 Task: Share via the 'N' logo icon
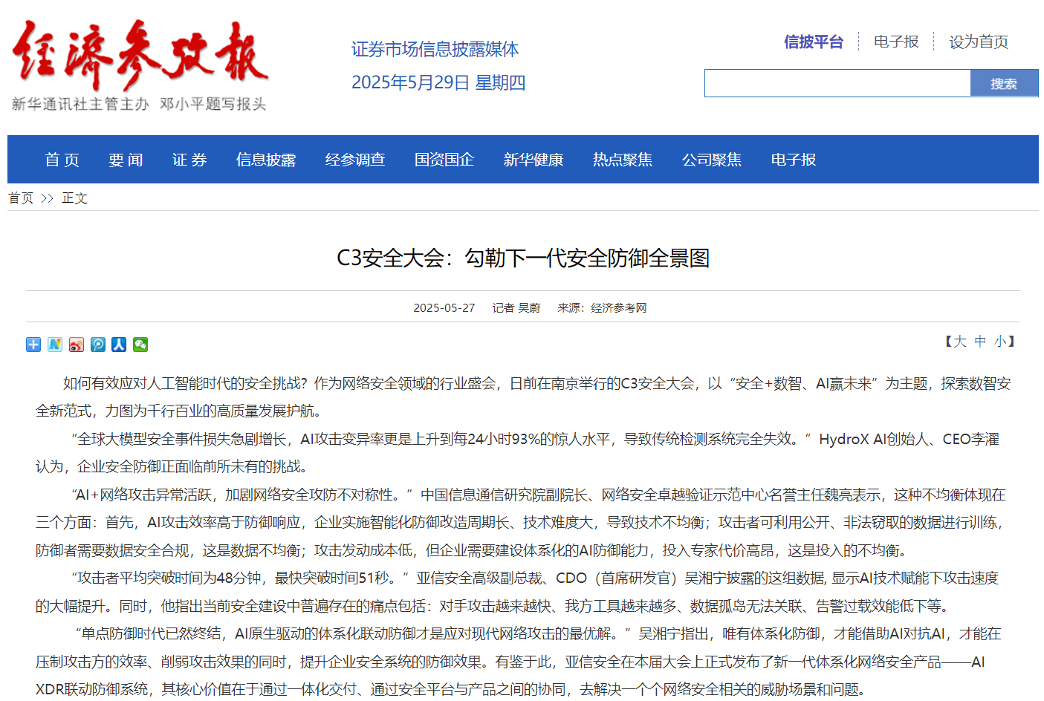tap(55, 345)
